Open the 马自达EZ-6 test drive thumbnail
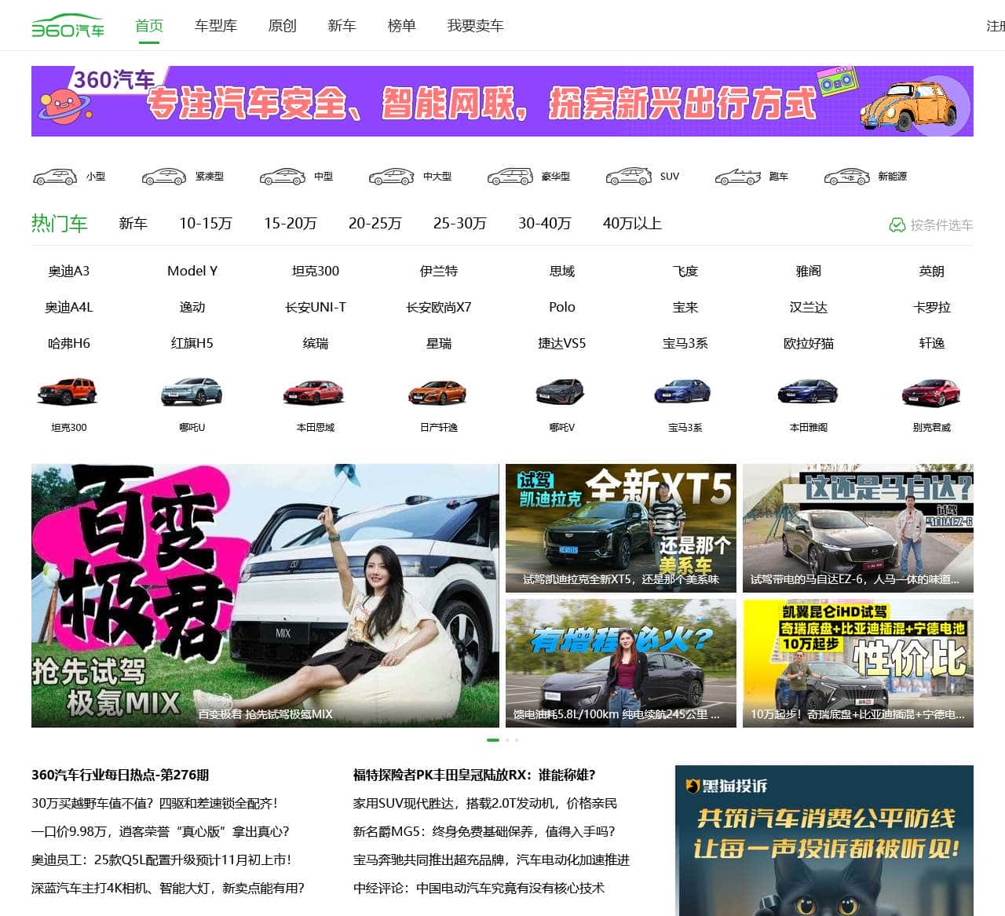This screenshot has height=916, width=1005. coord(858,528)
